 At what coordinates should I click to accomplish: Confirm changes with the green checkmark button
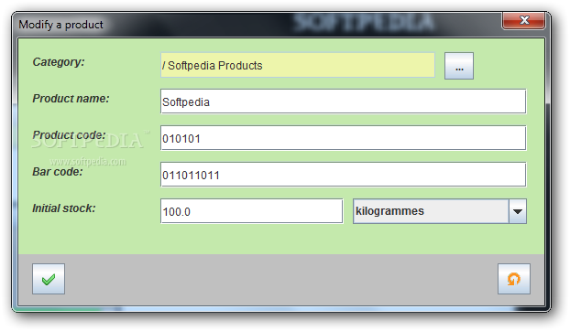[x=49, y=279]
